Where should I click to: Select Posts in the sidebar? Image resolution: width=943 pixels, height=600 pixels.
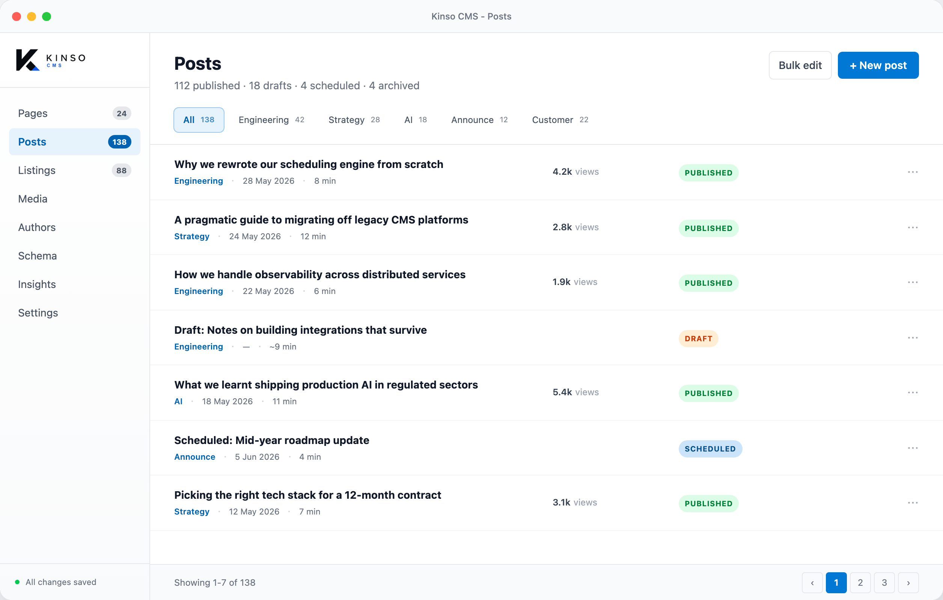click(74, 142)
